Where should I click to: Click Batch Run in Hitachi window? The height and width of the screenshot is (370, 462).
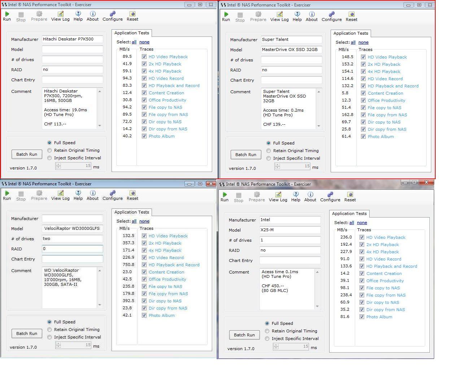click(27, 154)
